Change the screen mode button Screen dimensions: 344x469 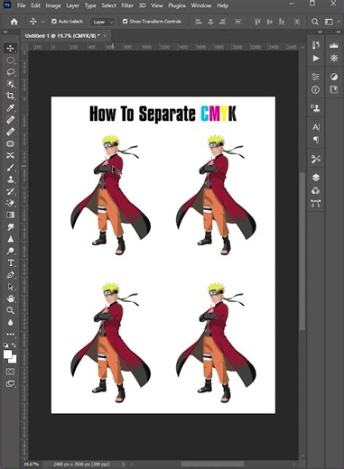click(10, 384)
